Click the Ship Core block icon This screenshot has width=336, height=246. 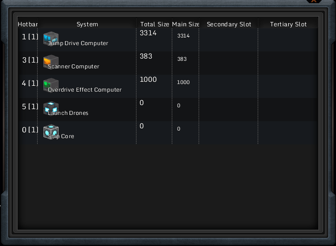(x=51, y=131)
